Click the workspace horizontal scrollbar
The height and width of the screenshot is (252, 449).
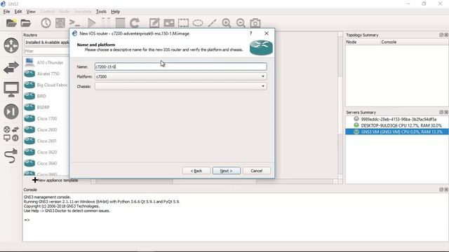[214, 181]
